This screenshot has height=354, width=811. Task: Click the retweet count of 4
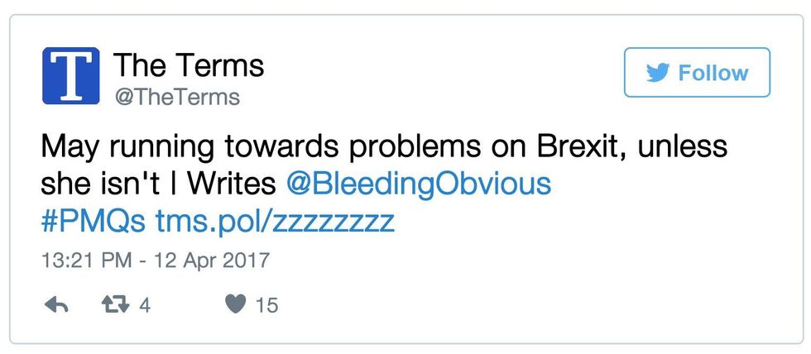pyautogui.click(x=145, y=305)
